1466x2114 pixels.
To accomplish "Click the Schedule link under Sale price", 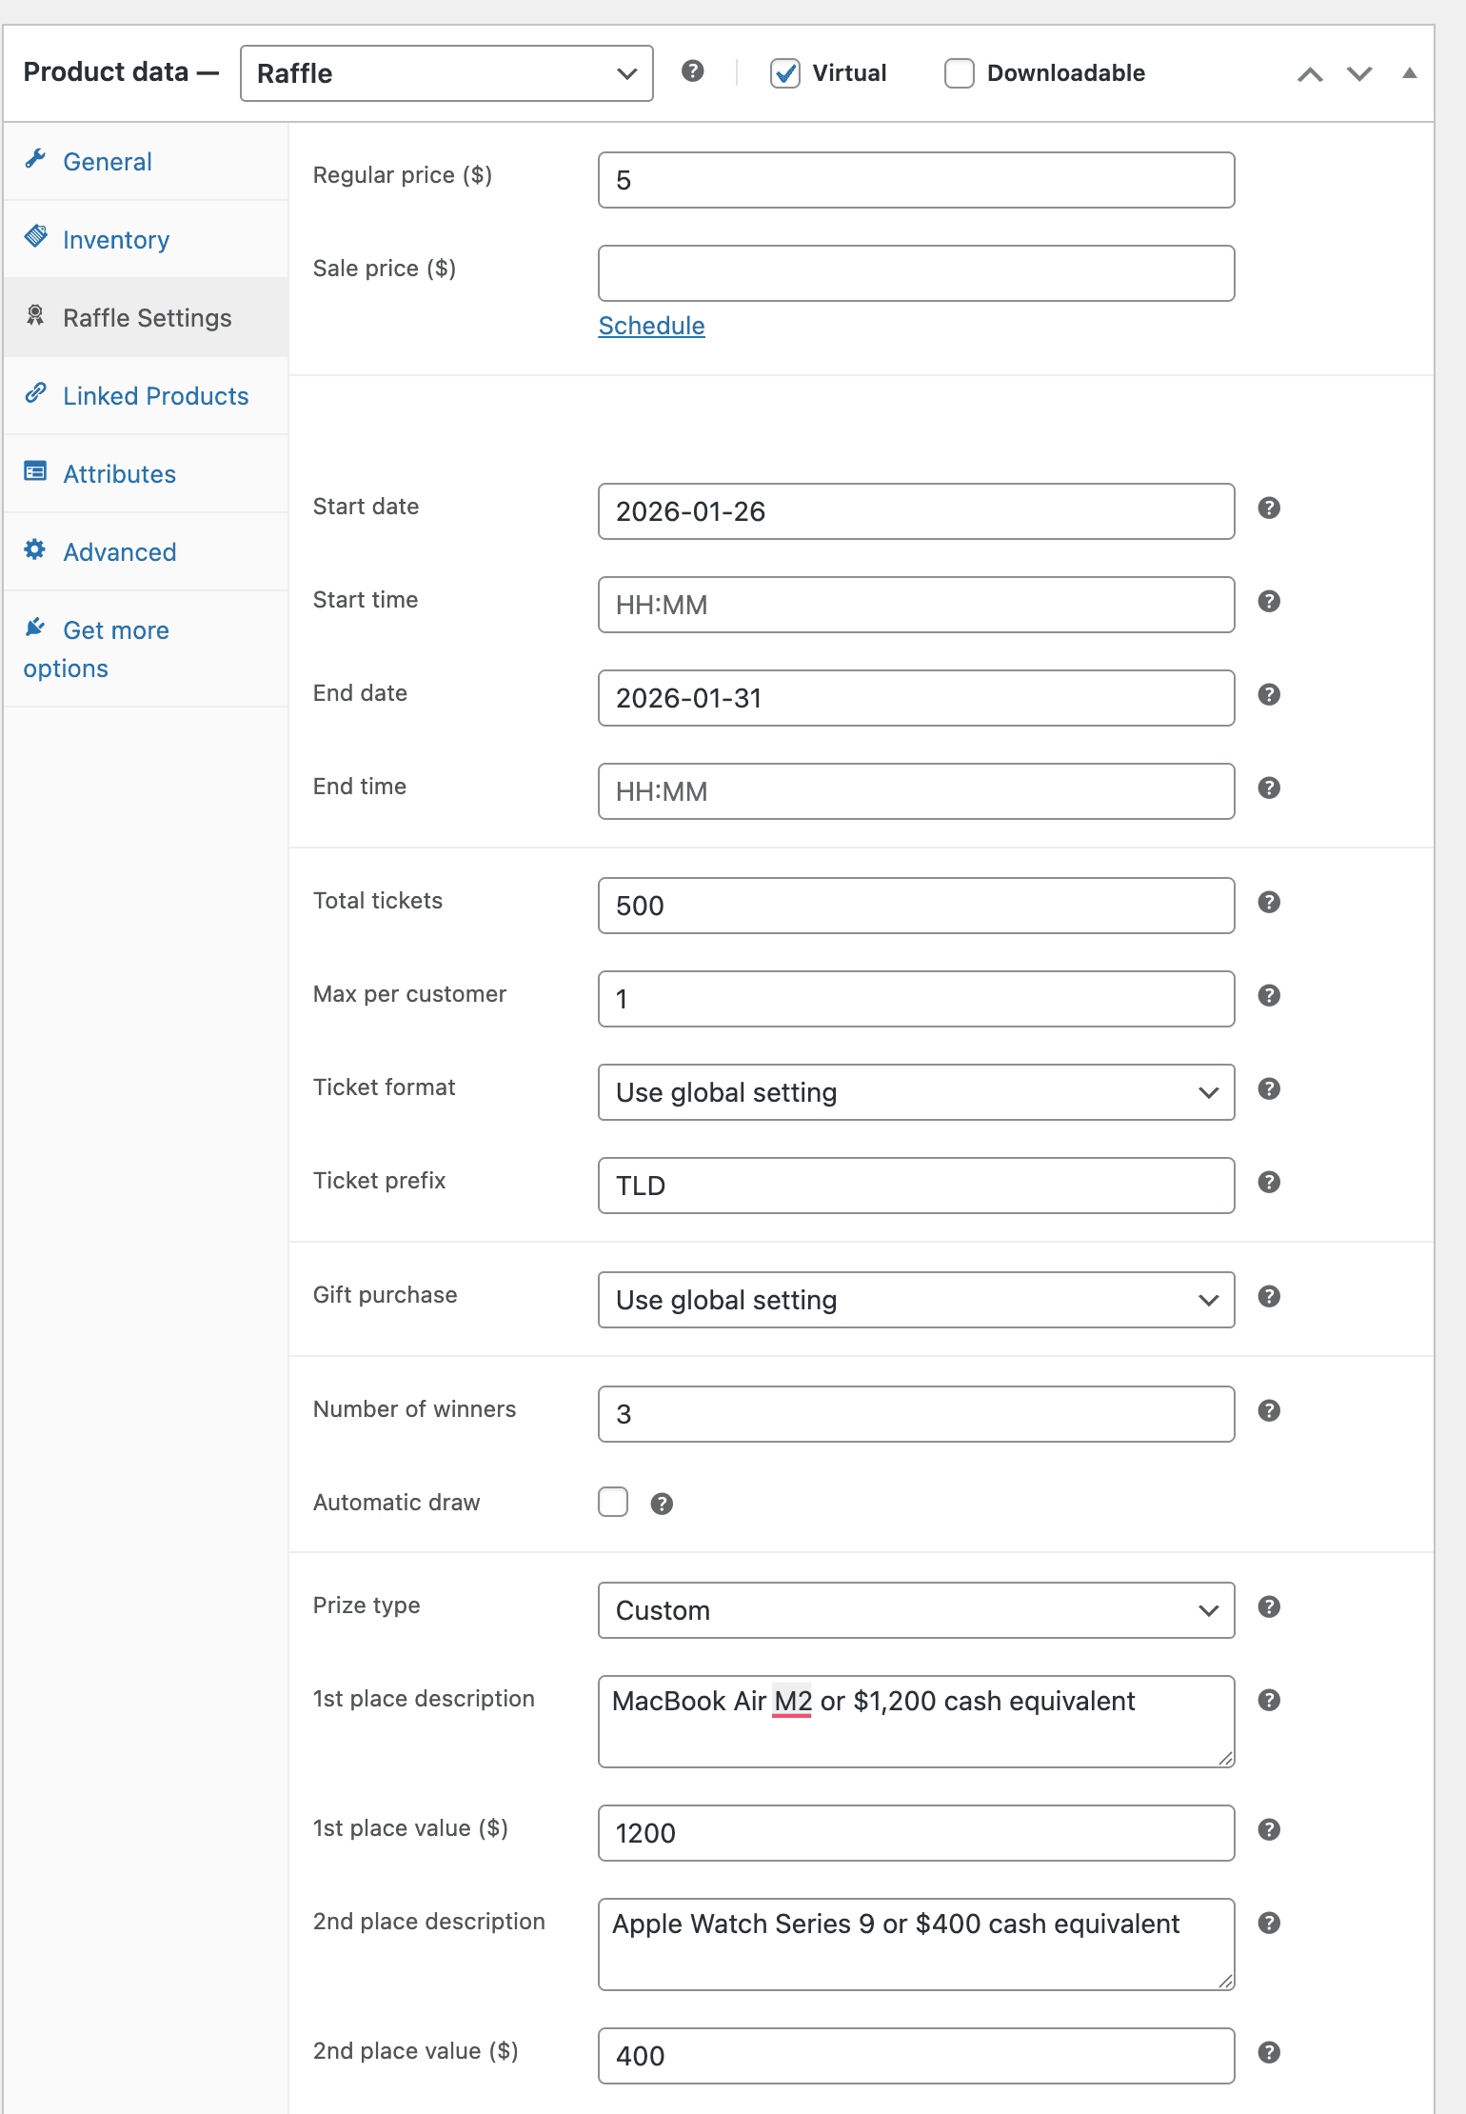I will pyautogui.click(x=651, y=326).
